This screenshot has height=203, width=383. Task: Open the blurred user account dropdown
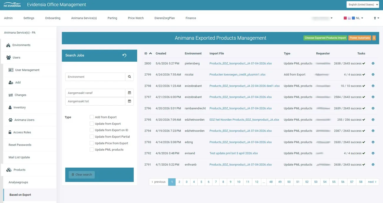click(x=322, y=18)
